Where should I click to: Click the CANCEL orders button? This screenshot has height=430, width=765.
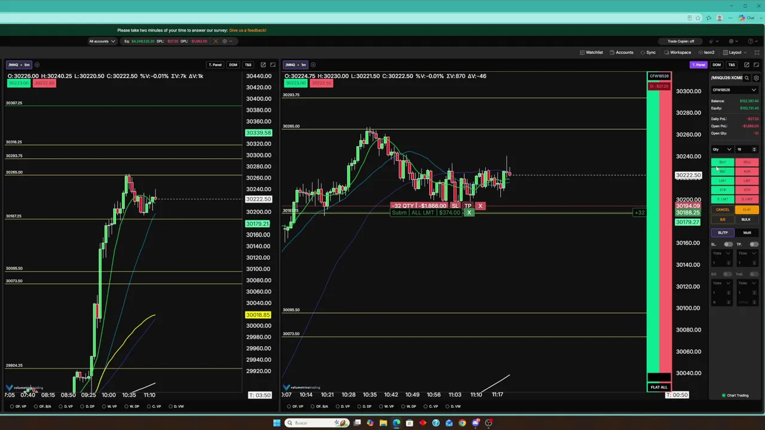[x=723, y=210]
